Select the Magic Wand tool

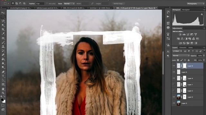(3, 25)
